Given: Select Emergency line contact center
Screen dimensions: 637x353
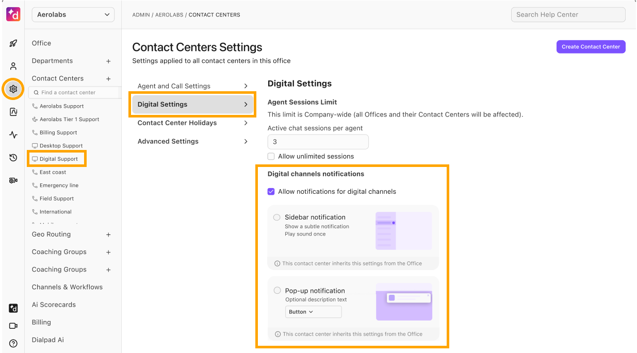Looking at the screenshot, I should point(59,185).
